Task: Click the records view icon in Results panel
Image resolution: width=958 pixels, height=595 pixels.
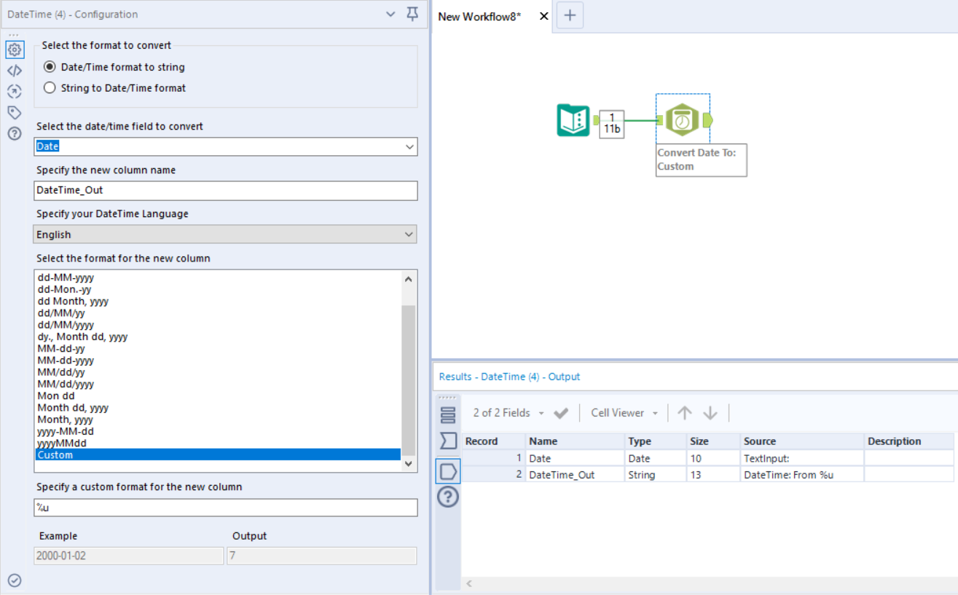Action: click(447, 414)
